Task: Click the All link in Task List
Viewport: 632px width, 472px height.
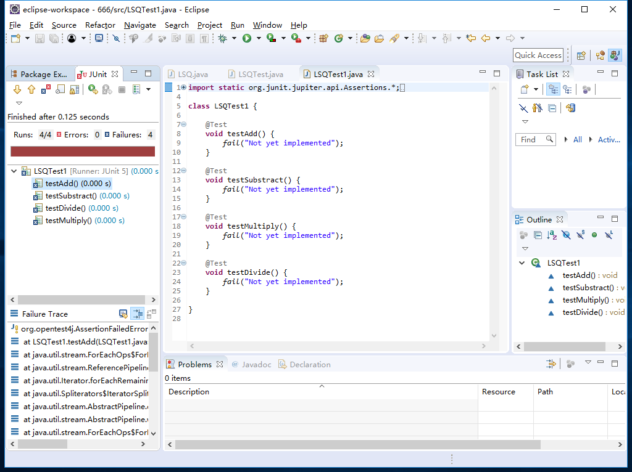Action: coord(577,140)
